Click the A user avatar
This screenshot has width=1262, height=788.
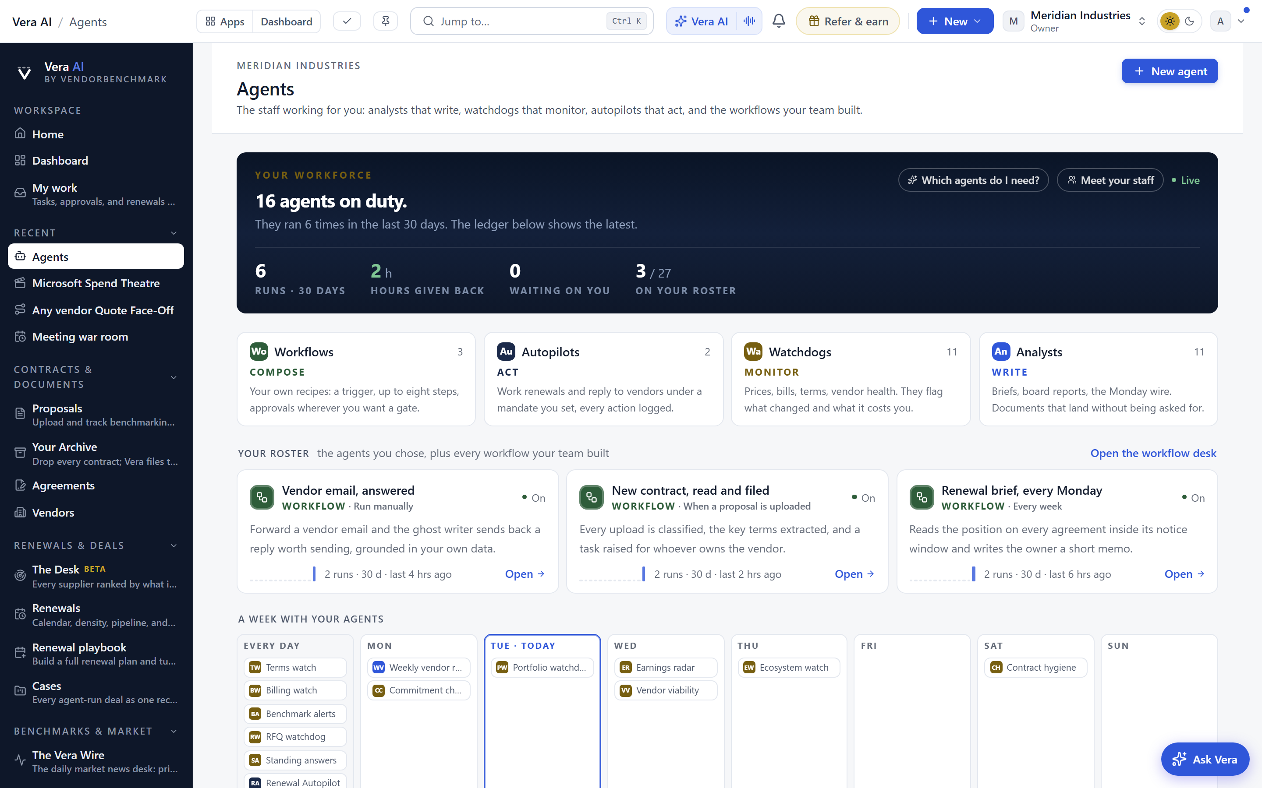[x=1220, y=21]
